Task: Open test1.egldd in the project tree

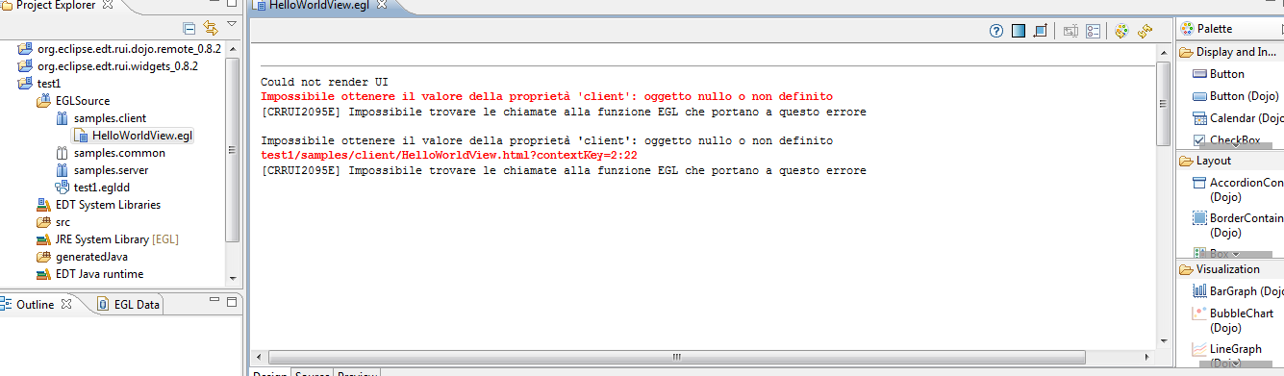Action: pos(92,187)
